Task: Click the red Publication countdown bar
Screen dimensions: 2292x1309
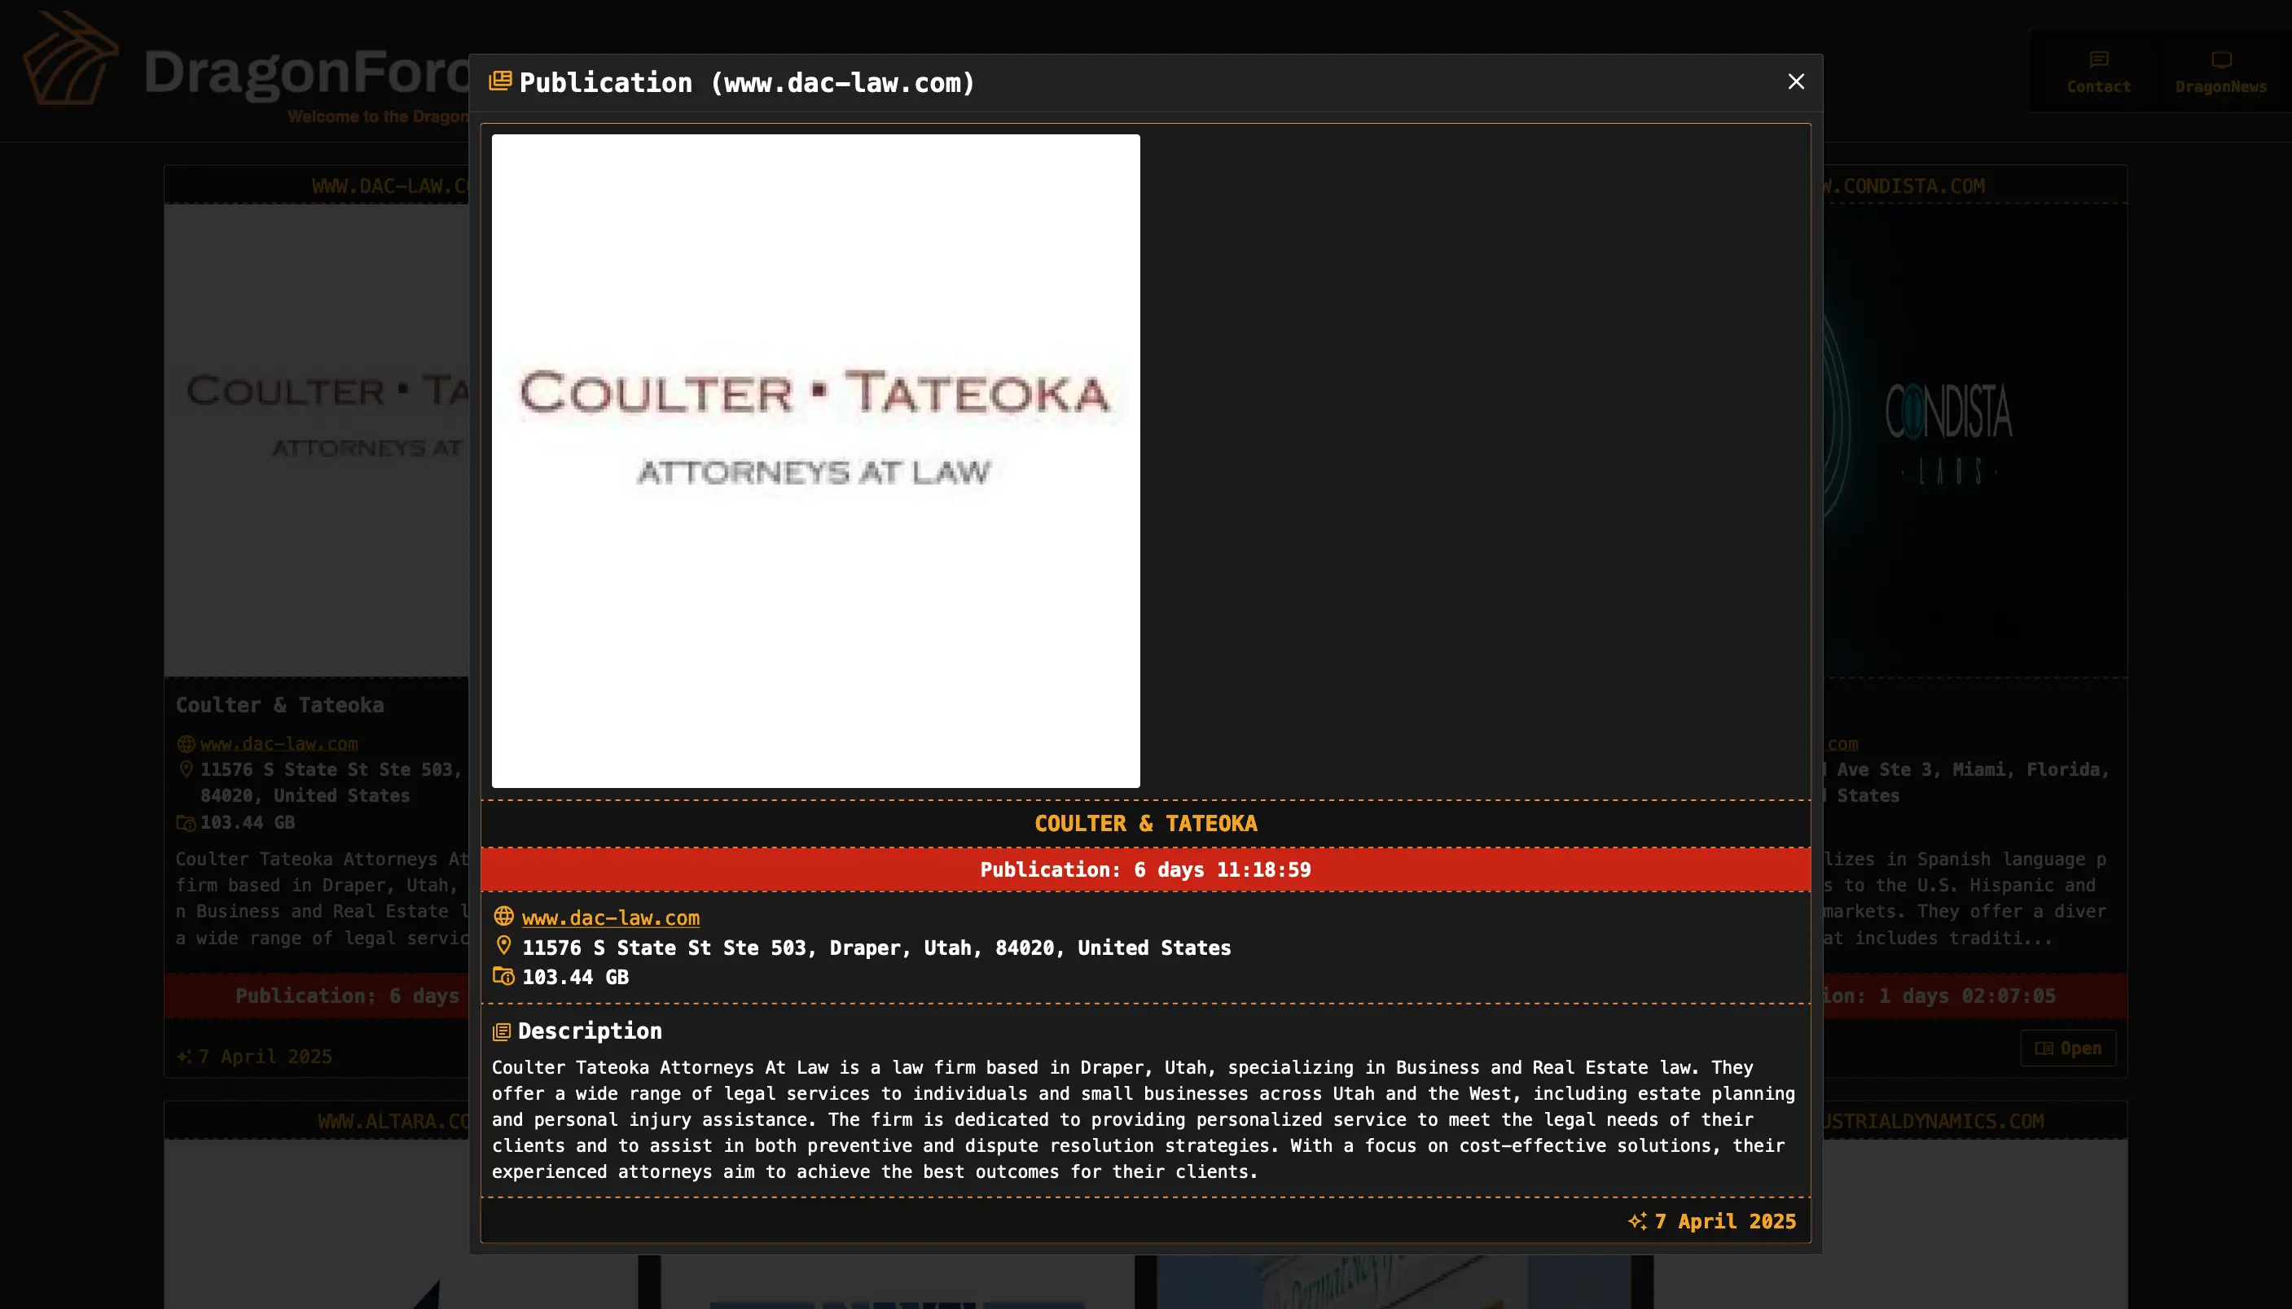Action: [x=1144, y=869]
